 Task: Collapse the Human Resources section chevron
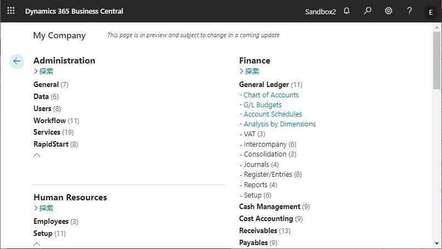(x=37, y=244)
